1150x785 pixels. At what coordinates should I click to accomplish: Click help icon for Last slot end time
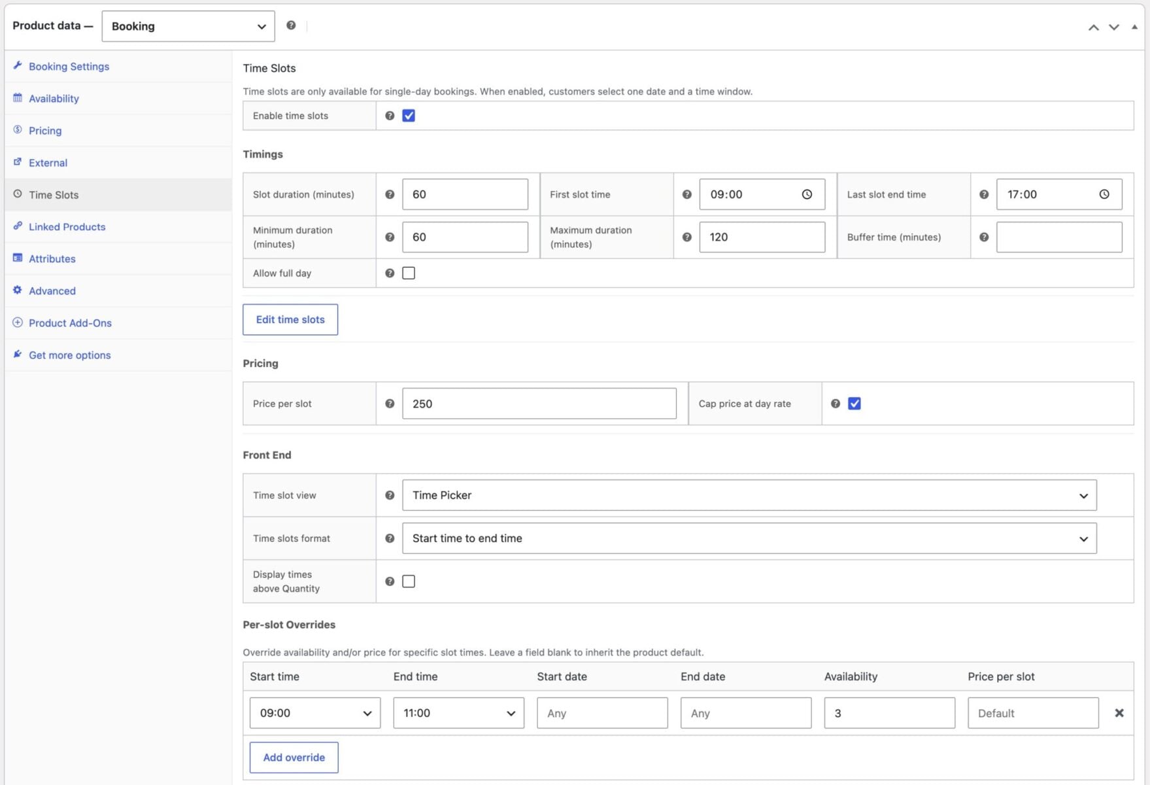point(984,194)
